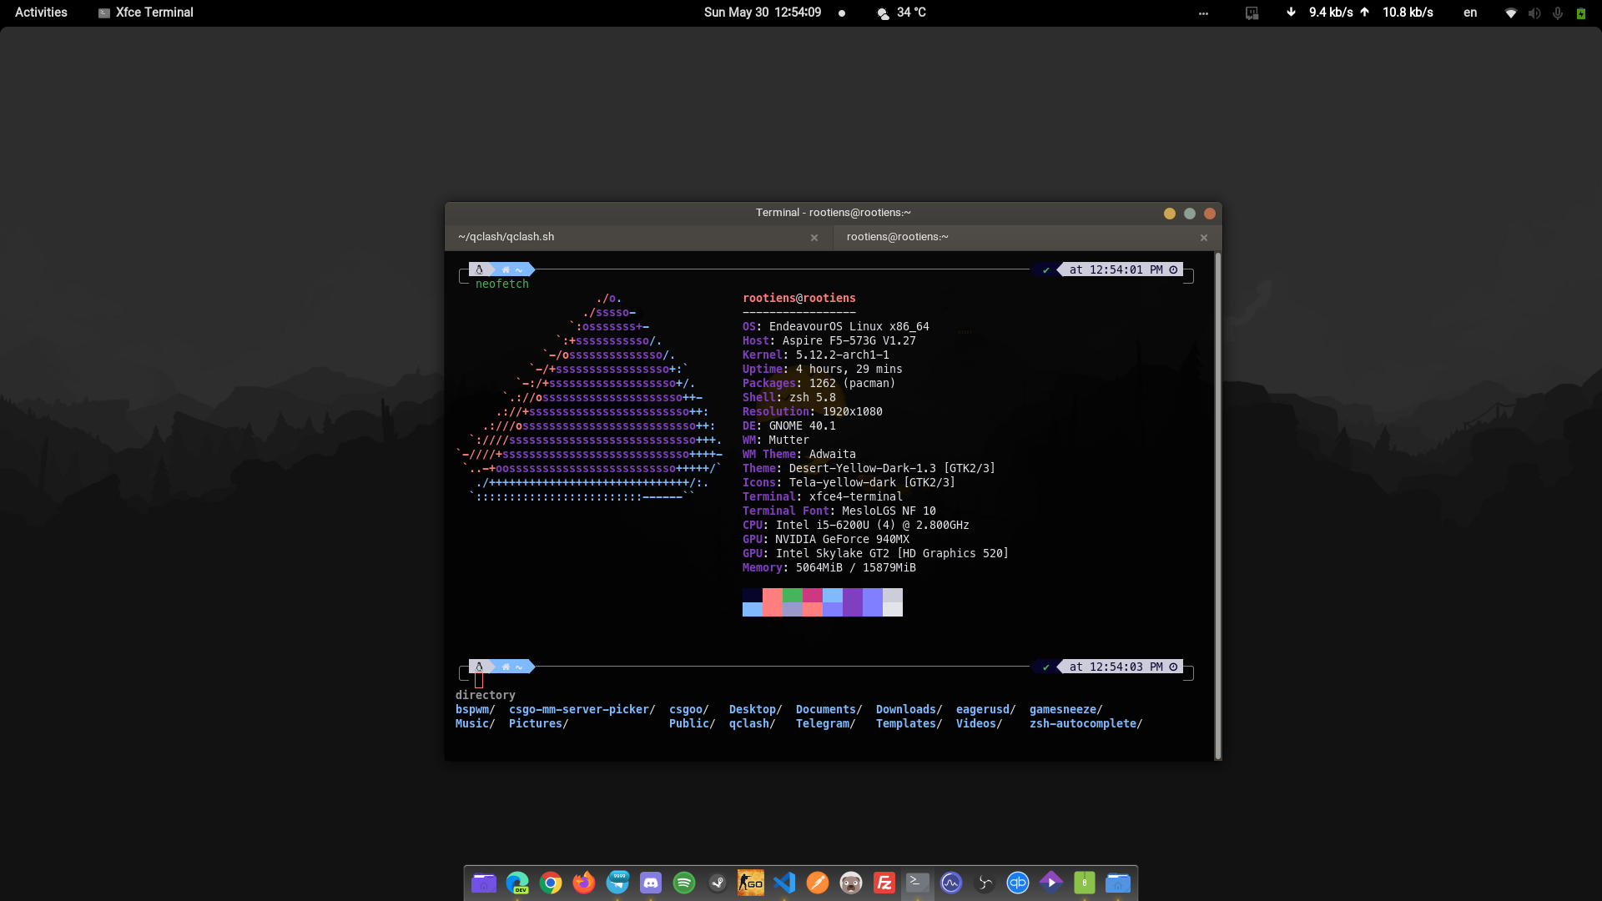1602x901 pixels.
Task: Click the 'Downloads/' directory name
Action: pyautogui.click(x=909, y=710)
